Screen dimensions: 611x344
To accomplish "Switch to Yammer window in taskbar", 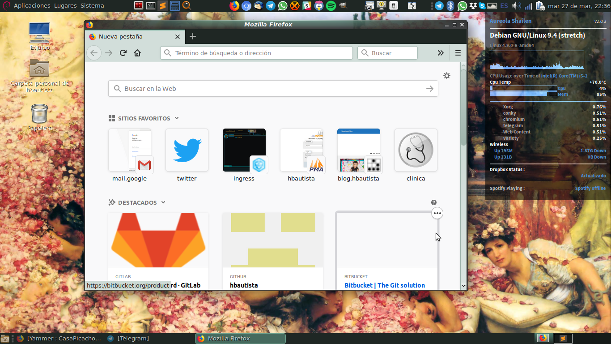I will coord(59,339).
